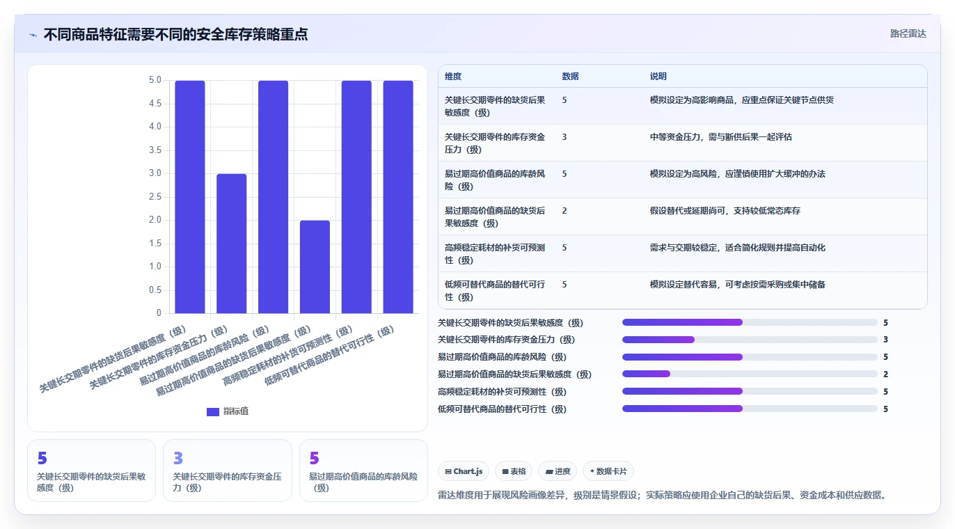Click the shortest bar, 易过期高价值商品的缺货后果敏感度
The width and height of the screenshot is (955, 529).
[x=315, y=267]
